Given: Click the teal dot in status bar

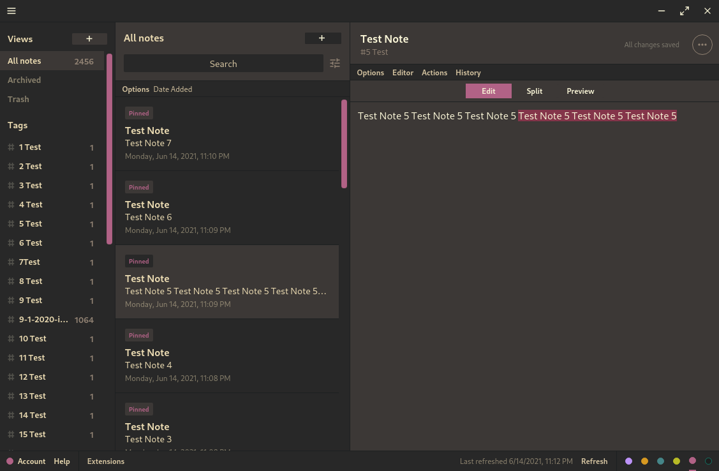Looking at the screenshot, I should coord(660,461).
